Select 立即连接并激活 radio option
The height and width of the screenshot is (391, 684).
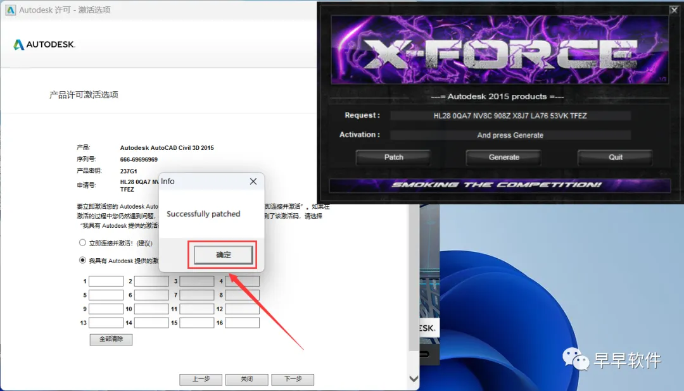82,242
